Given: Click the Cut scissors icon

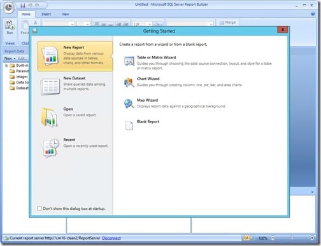Looking at the screenshot, I should point(36,22).
